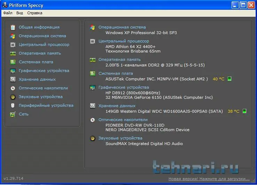Show Оптические накопители sidebar section

[43, 88]
